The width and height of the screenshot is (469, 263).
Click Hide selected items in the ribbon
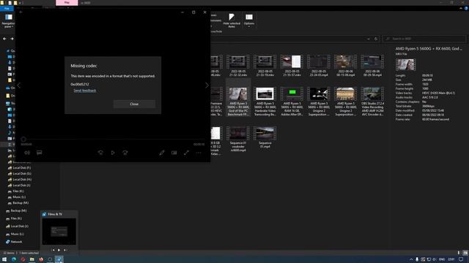[x=232, y=20]
